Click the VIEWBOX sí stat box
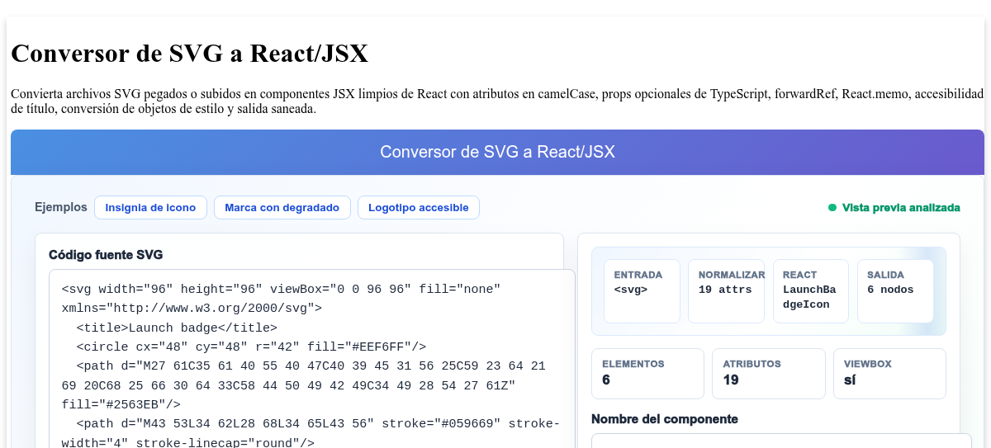 pos(889,373)
